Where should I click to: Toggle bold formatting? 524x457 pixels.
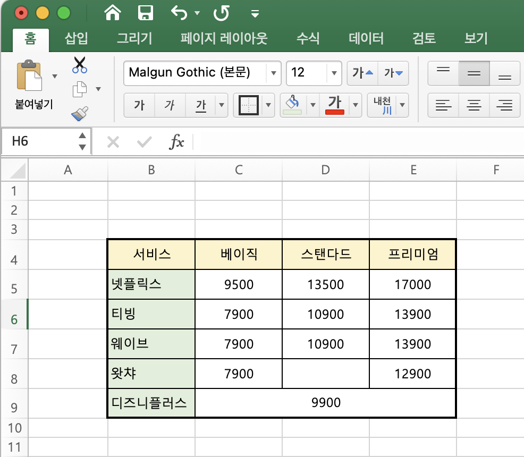(x=139, y=105)
